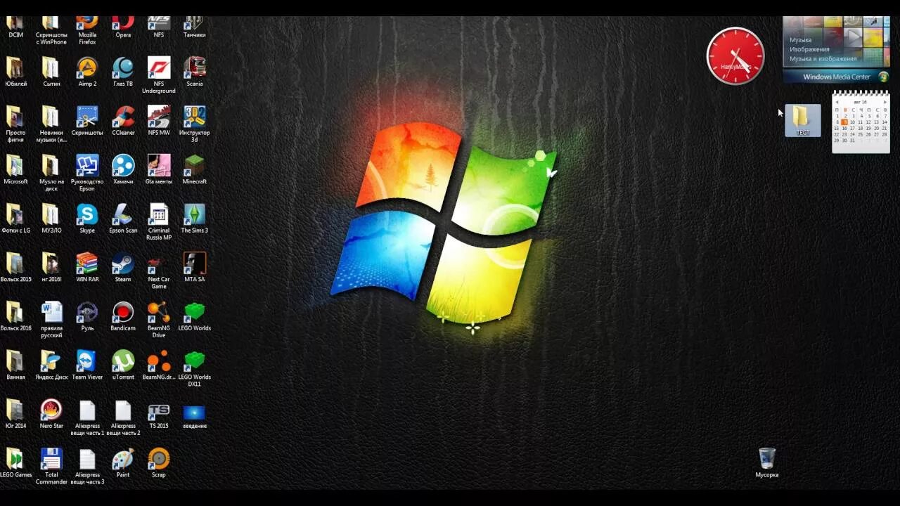Screen dimensions: 900x506
Task: Open the Юг 2014 folder
Action: 15,413
